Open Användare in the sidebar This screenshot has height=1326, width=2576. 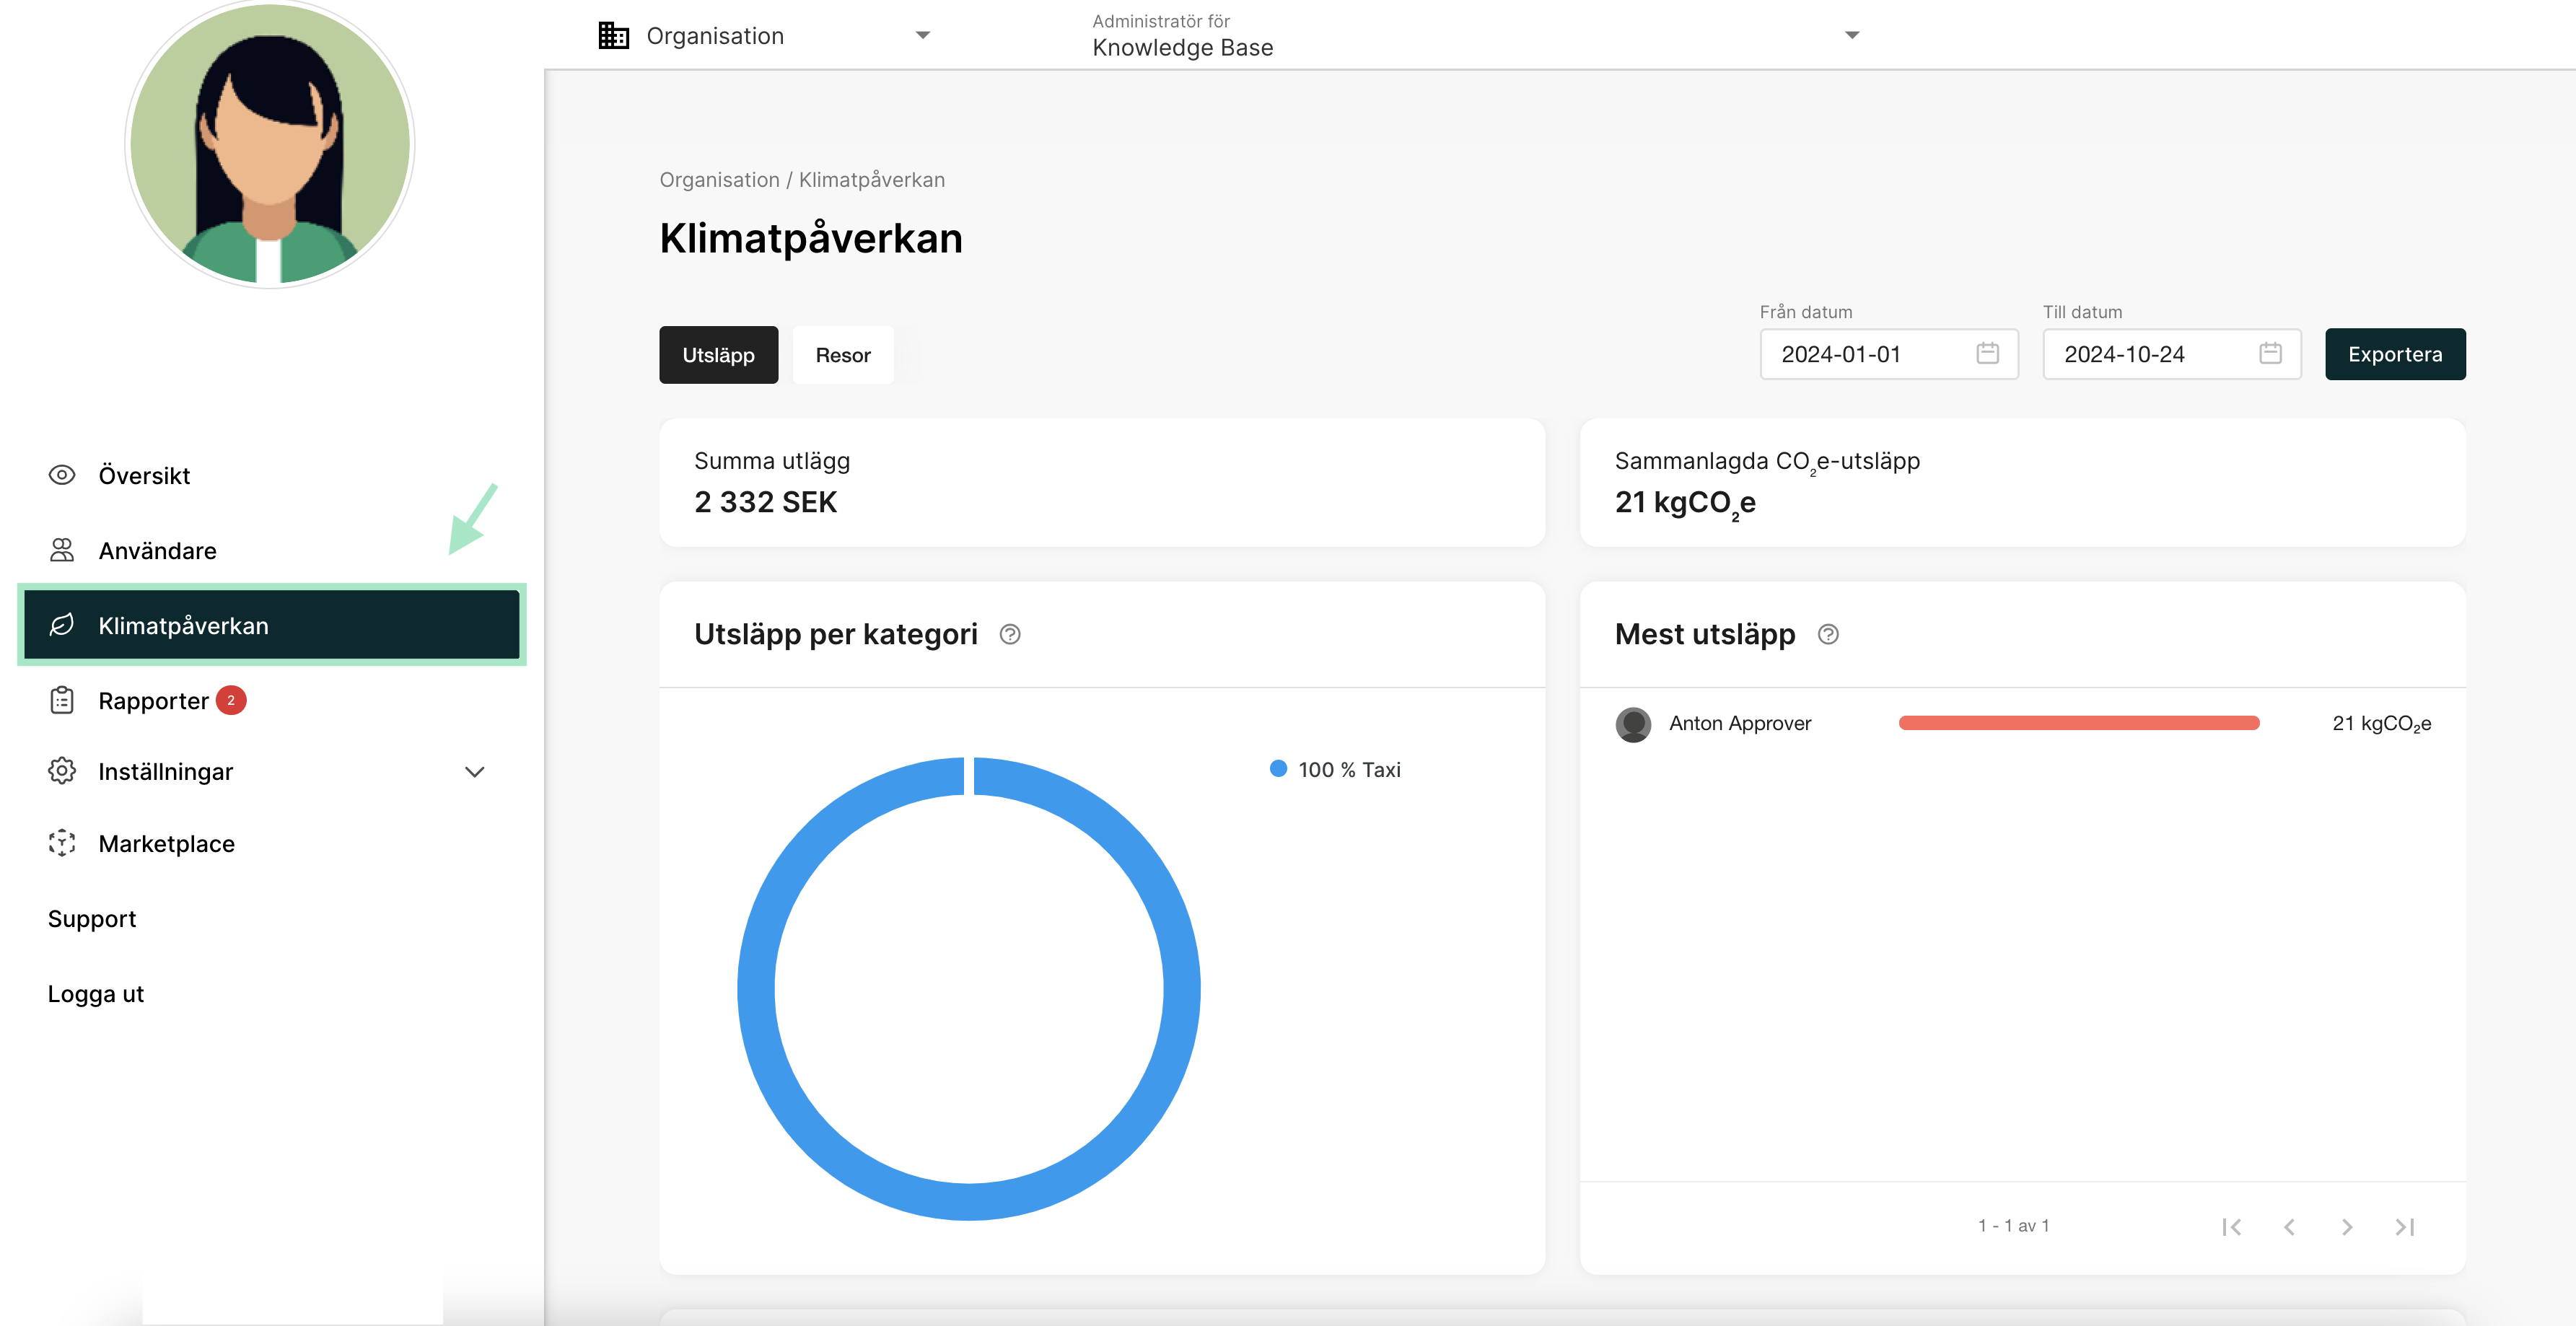point(272,550)
